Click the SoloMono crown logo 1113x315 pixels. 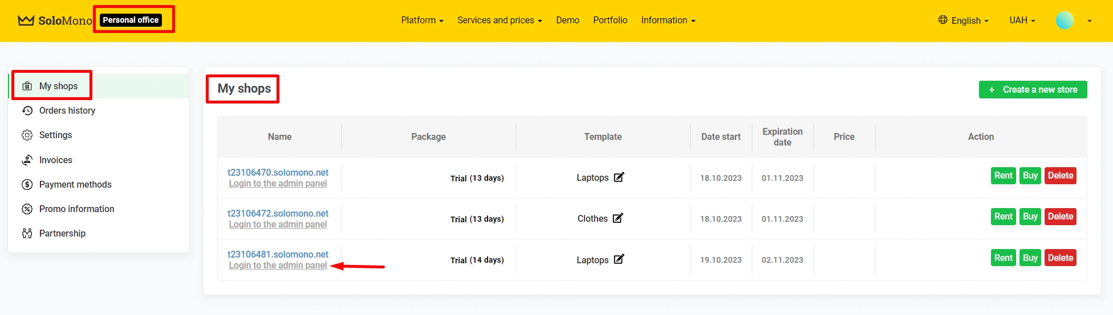pyautogui.click(x=26, y=20)
